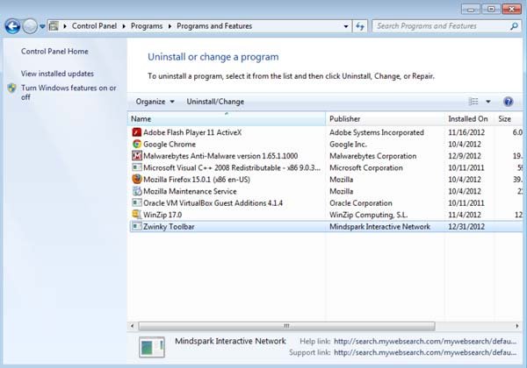The image size is (527, 368).
Task: Select the Zwinky Toolbar entry
Action: point(171,226)
